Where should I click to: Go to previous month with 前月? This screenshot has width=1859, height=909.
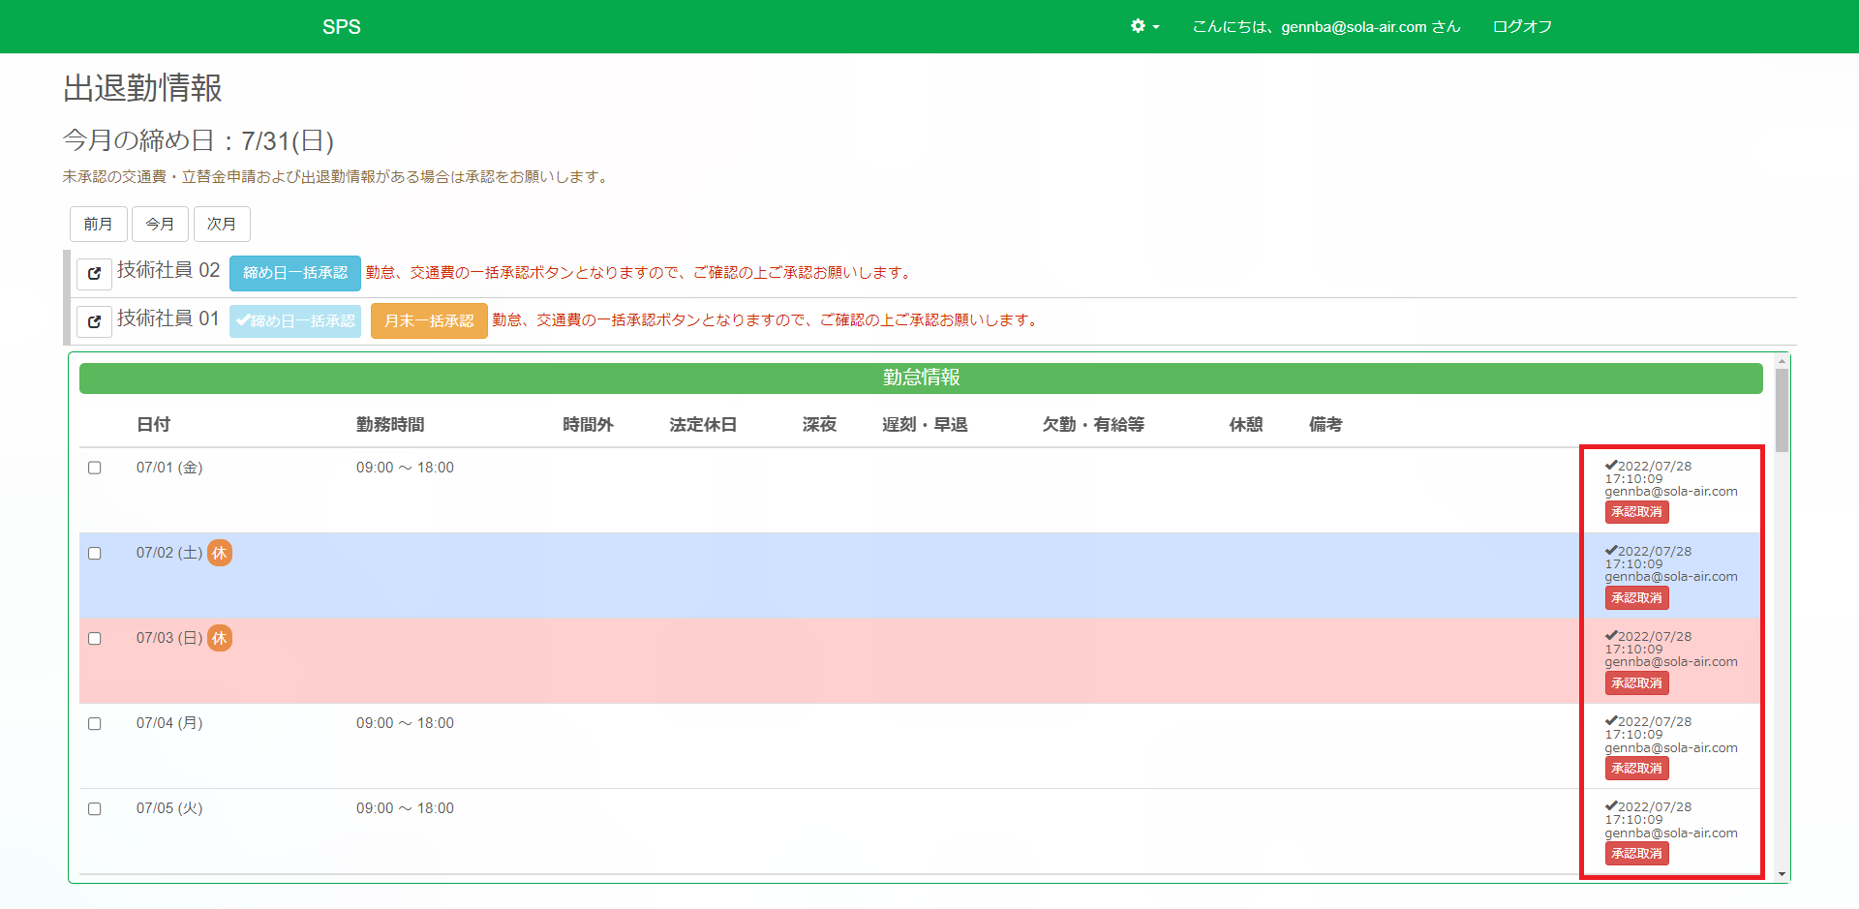[x=98, y=225]
